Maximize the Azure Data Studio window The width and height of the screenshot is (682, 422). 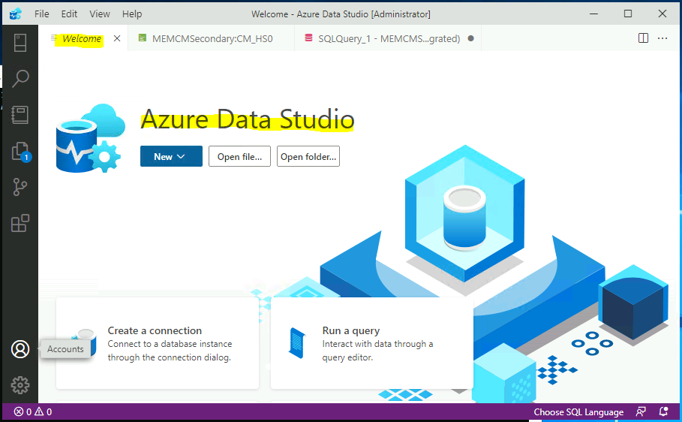[628, 14]
